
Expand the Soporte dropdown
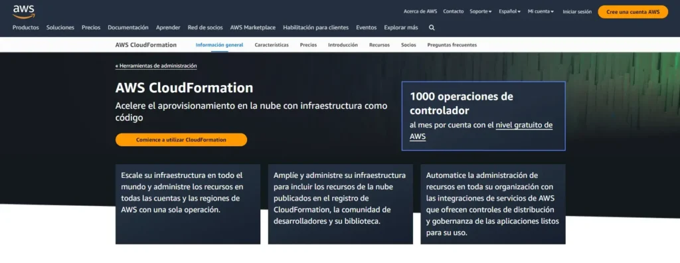[481, 12]
